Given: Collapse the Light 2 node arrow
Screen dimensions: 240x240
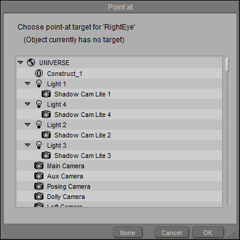Looking at the screenshot, I should click(x=28, y=125).
